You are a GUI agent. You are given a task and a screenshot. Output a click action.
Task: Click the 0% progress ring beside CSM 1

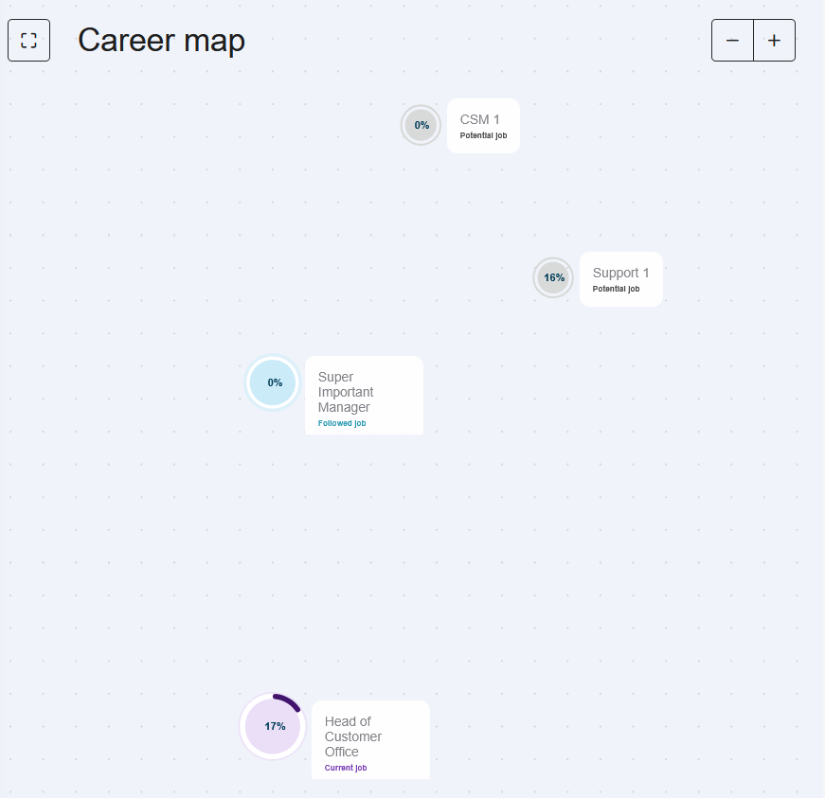click(x=421, y=125)
